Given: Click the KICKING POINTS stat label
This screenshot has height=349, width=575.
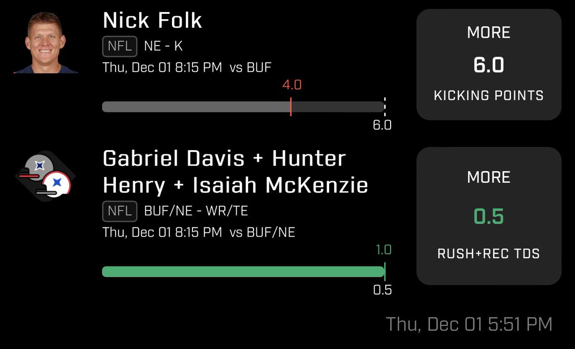Looking at the screenshot, I should click(489, 95).
